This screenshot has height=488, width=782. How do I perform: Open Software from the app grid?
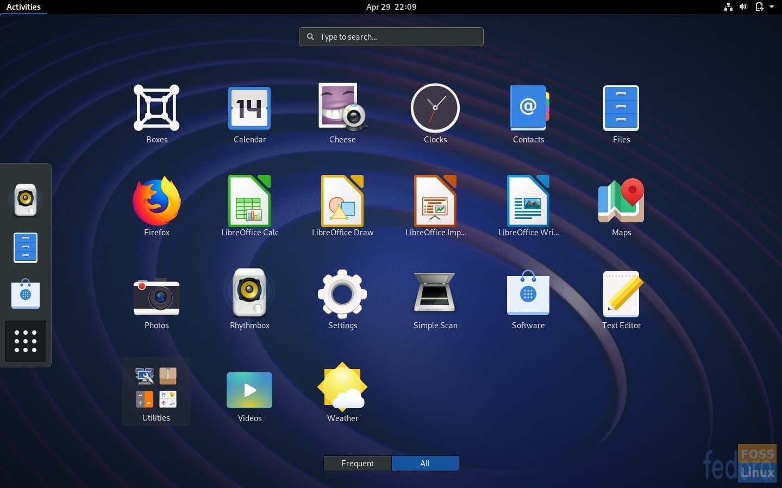coord(528,292)
